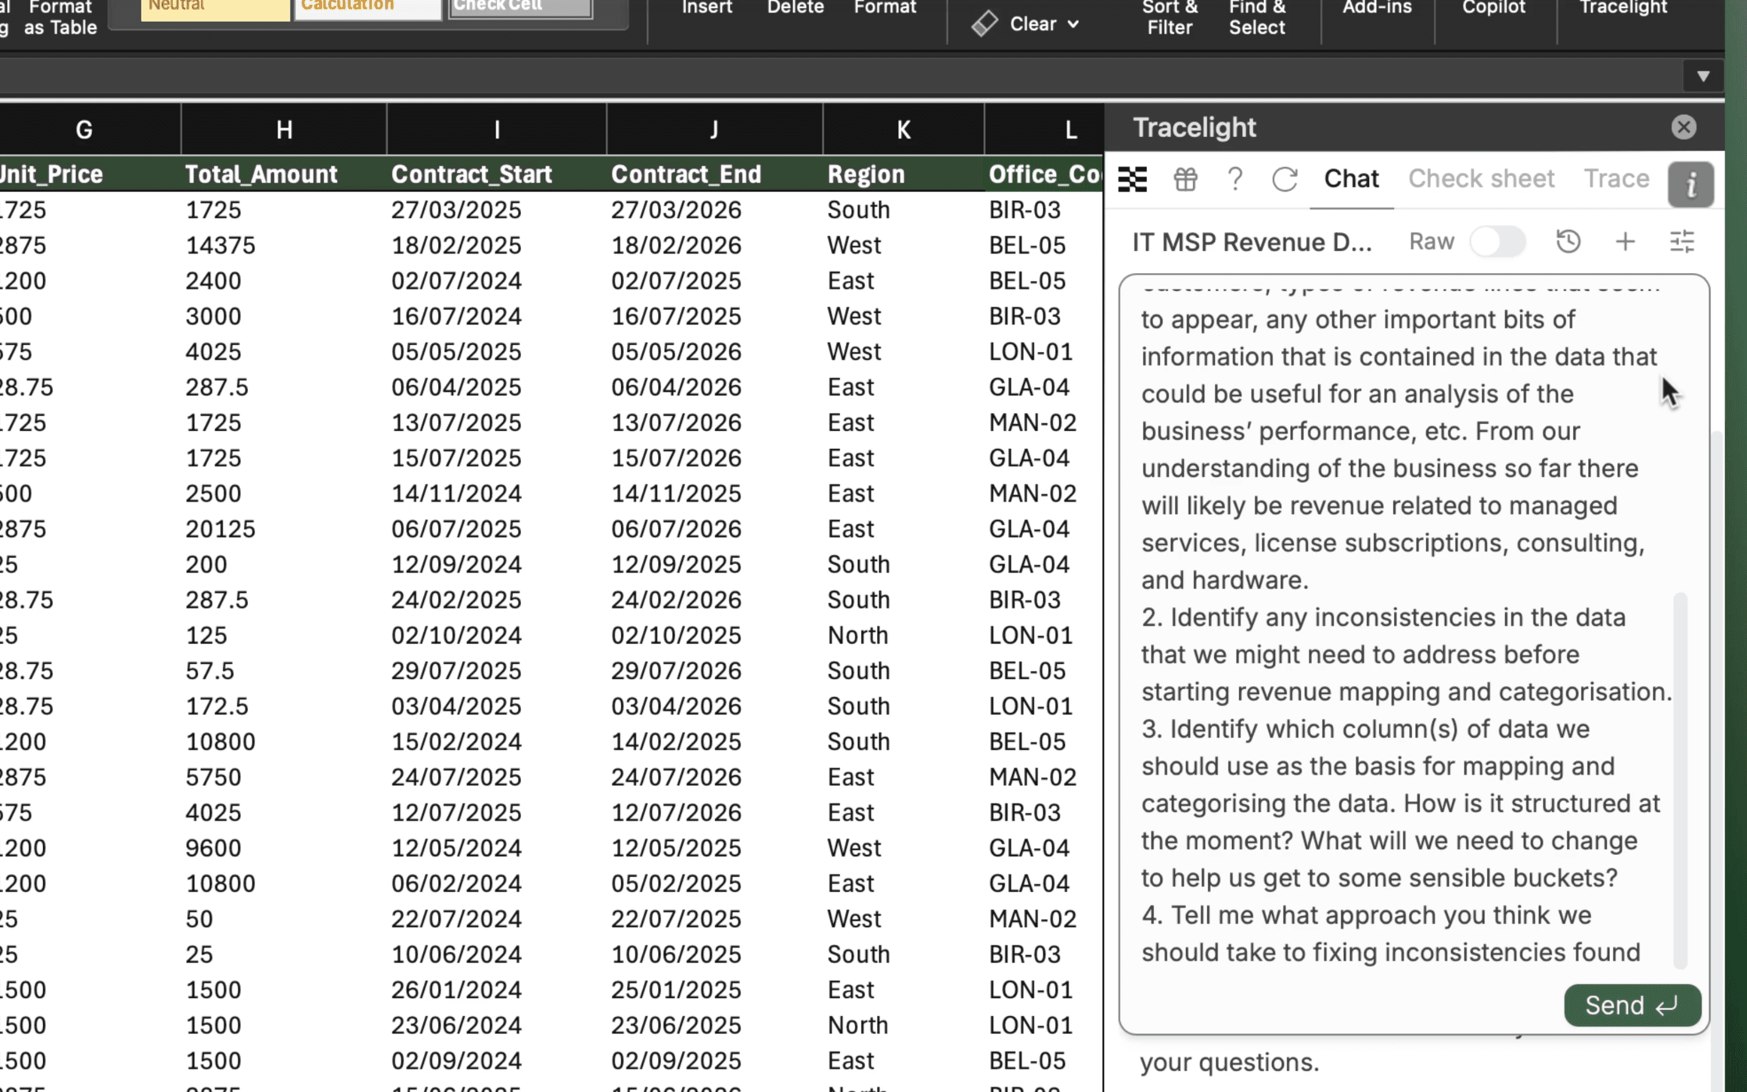Open the info icon button
Screen dimensions: 1747x1092
click(1690, 184)
